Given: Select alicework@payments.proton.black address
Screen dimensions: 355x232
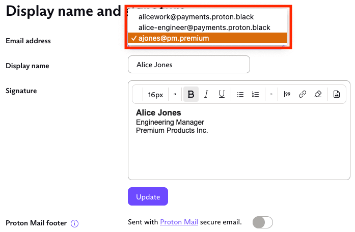Looking at the screenshot, I should 207,17.
